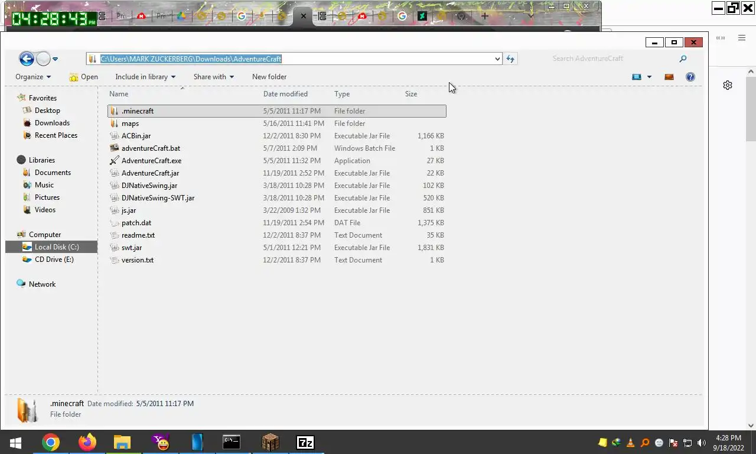Open the browser hamburger menu icon
The height and width of the screenshot is (454, 756).
pyautogui.click(x=742, y=38)
